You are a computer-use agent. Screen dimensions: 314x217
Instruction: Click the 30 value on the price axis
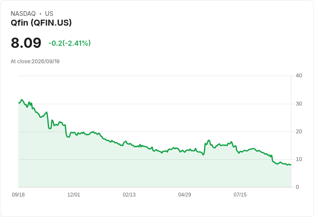coord(299,104)
